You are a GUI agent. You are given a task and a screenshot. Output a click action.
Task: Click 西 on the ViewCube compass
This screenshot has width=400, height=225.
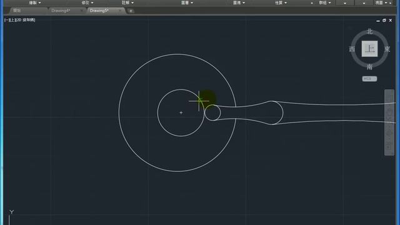point(352,49)
